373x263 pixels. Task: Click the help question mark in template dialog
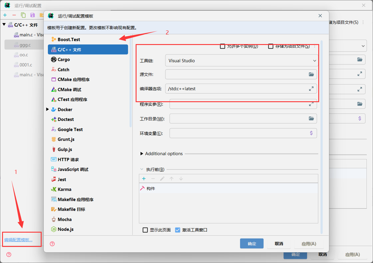tap(52, 244)
